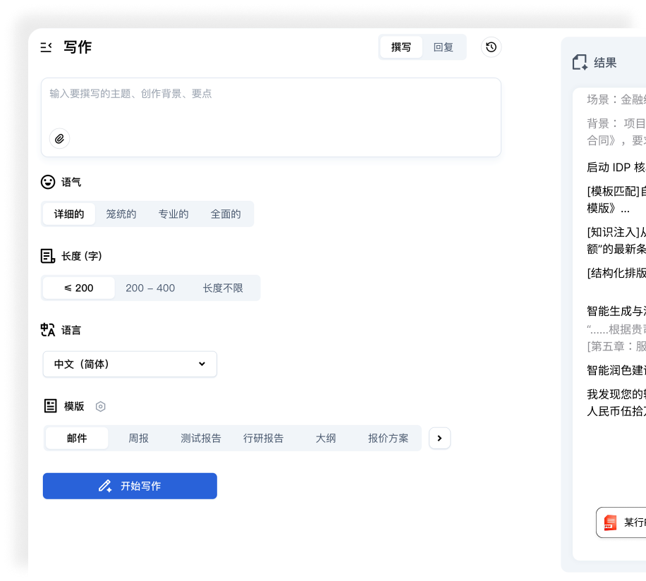Show more templates with the right arrow
The width and height of the screenshot is (646, 581).
click(439, 438)
